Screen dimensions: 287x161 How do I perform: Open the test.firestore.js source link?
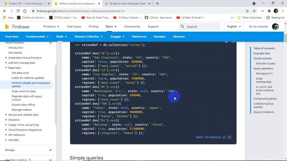[x=211, y=137]
